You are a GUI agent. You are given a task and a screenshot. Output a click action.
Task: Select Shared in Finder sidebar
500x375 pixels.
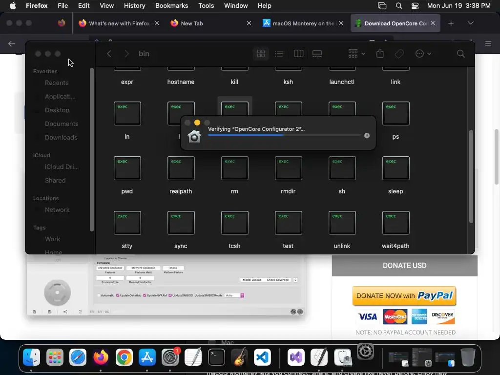[55, 181]
